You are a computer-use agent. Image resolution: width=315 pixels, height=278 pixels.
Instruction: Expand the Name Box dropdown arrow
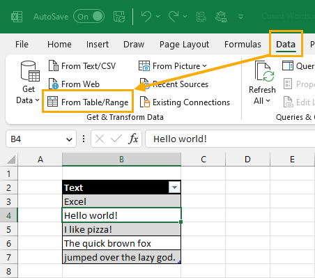(69, 139)
